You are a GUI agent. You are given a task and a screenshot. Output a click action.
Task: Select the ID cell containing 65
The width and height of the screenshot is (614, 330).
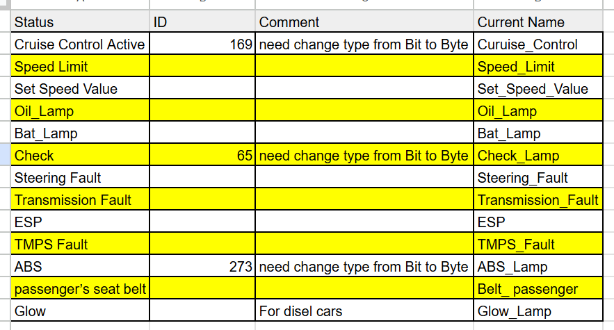(202, 156)
